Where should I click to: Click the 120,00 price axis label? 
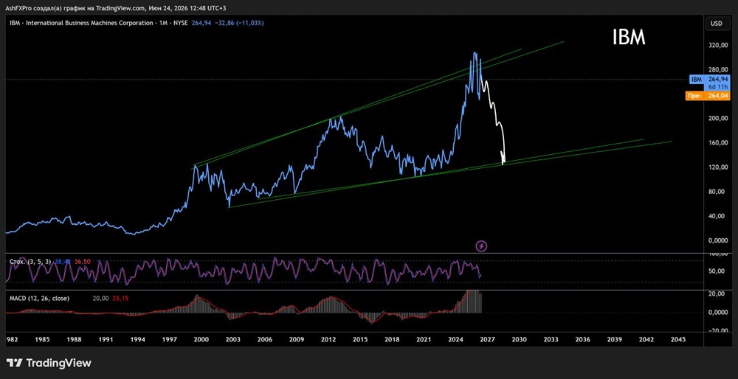[718, 167]
